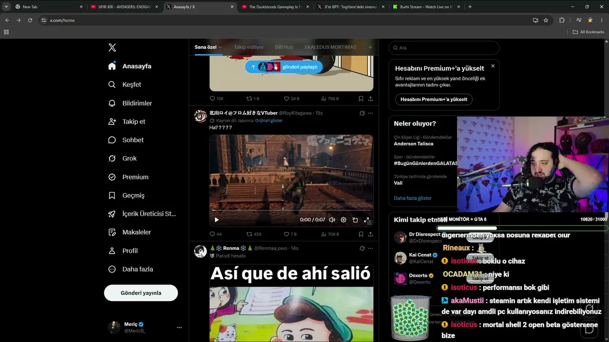The width and height of the screenshot is (609, 342).
Task: Mute the video player sound
Action: click(x=332, y=220)
